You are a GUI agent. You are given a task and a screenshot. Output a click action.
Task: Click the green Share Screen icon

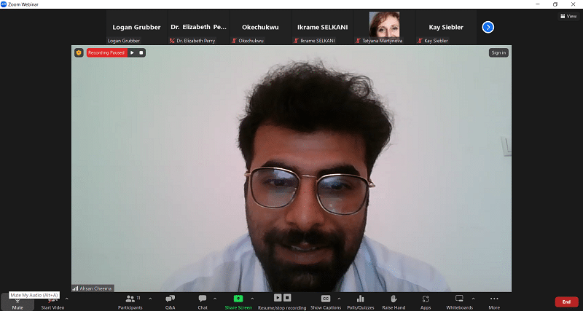[238, 299]
